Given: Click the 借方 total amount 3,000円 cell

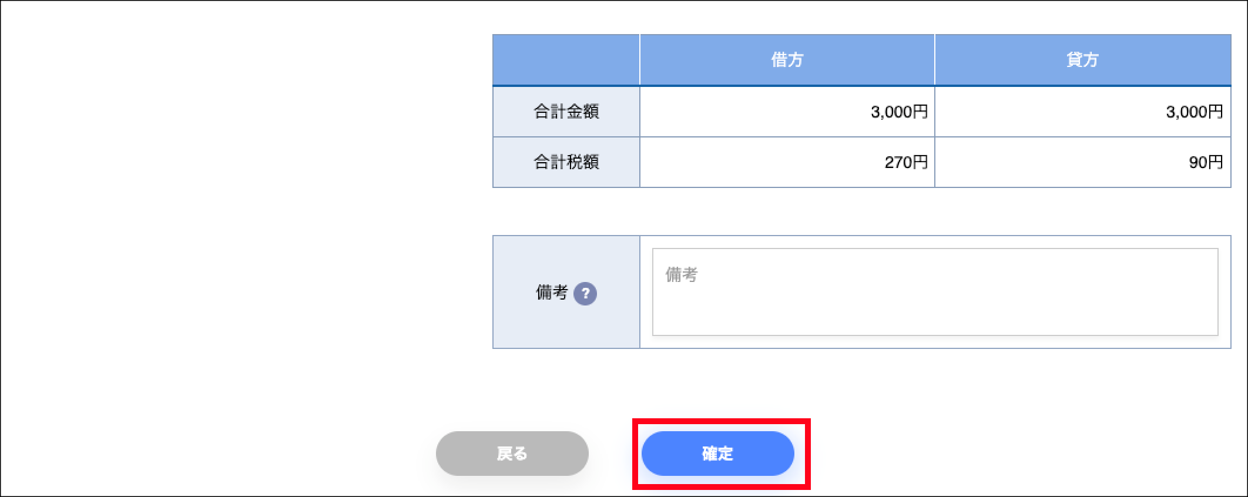Looking at the screenshot, I should click(787, 112).
